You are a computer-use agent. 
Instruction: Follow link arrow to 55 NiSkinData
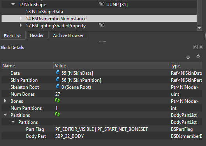(x=58, y=72)
